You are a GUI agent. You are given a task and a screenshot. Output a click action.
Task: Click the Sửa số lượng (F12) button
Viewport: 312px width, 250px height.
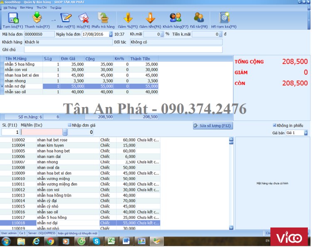tap(213, 126)
